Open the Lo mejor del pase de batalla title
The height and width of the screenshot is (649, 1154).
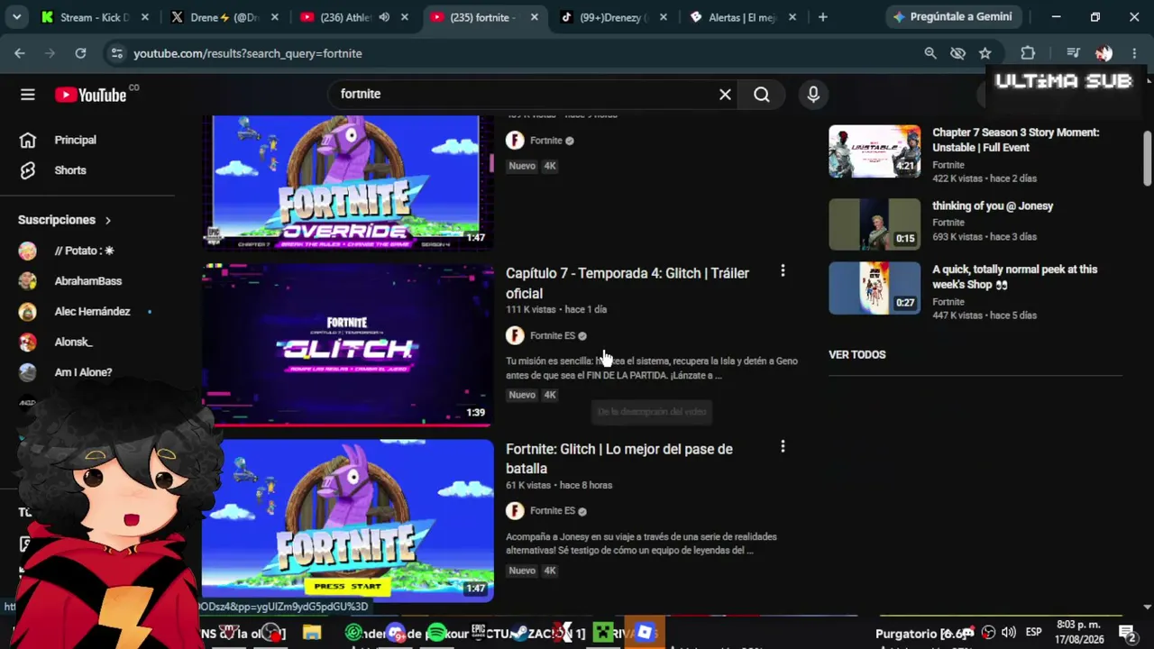pyautogui.click(x=619, y=459)
